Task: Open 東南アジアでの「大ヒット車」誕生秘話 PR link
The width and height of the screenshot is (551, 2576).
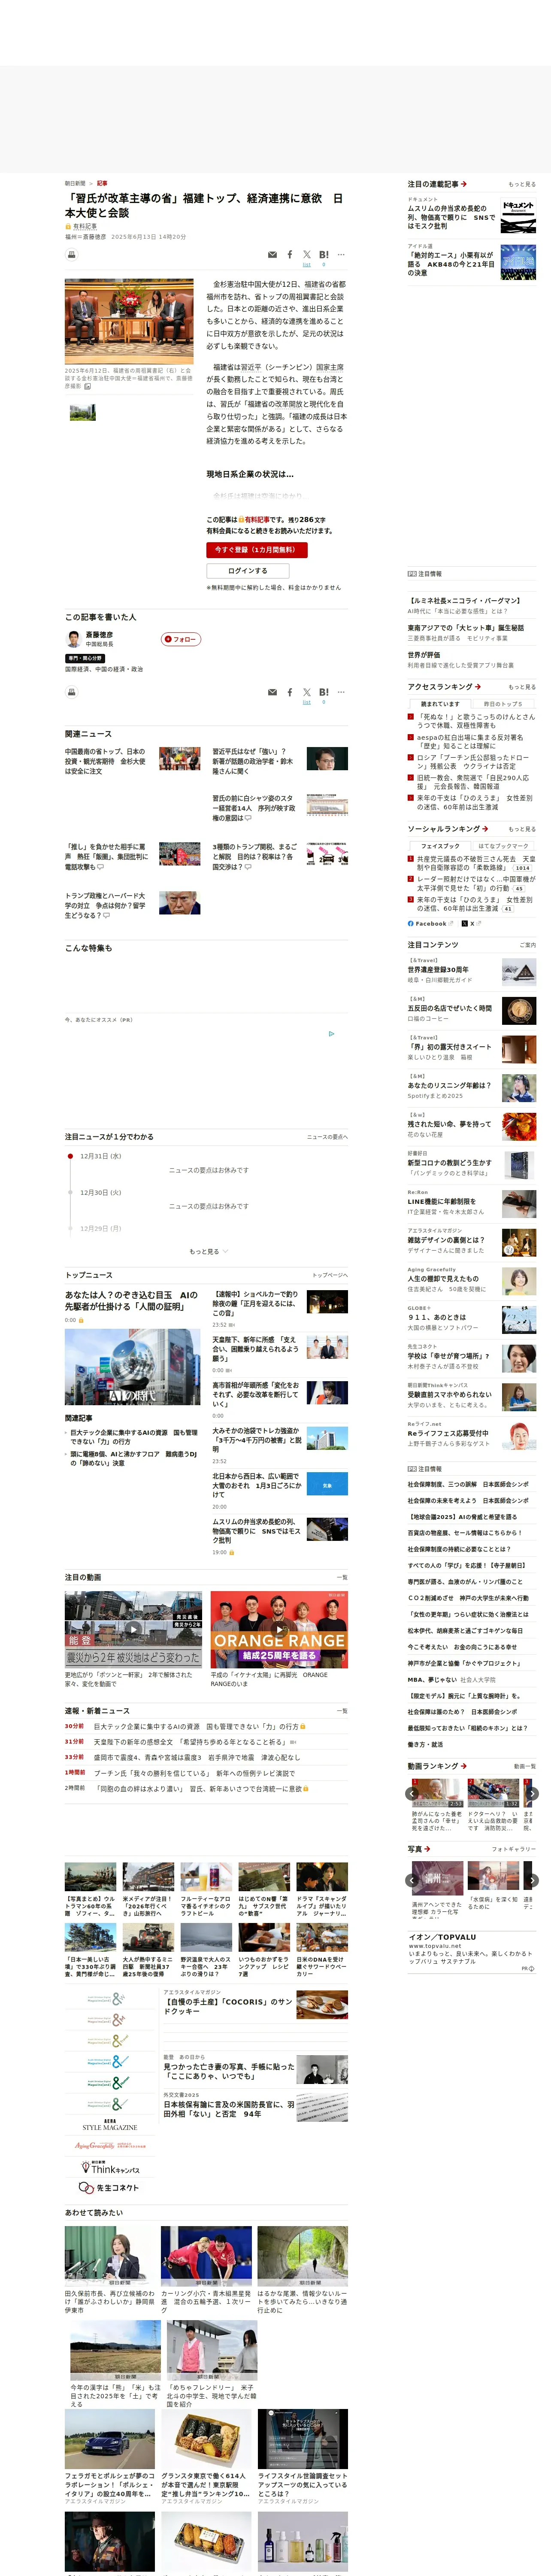Action: point(465,628)
